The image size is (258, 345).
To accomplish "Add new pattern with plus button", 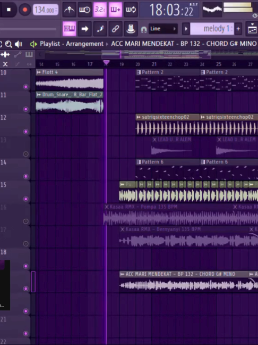I will click(238, 29).
